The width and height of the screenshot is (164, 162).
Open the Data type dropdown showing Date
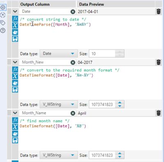59,54
